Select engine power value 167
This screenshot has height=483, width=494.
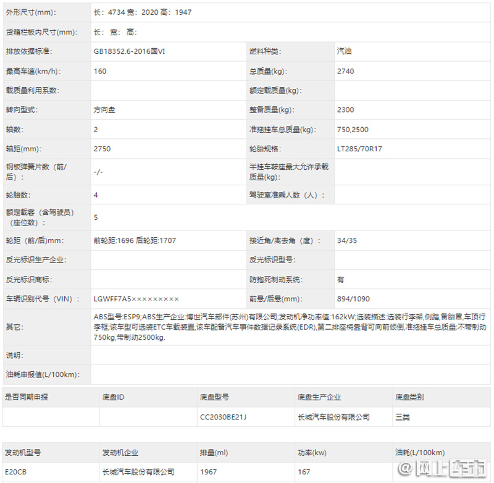tap(304, 472)
